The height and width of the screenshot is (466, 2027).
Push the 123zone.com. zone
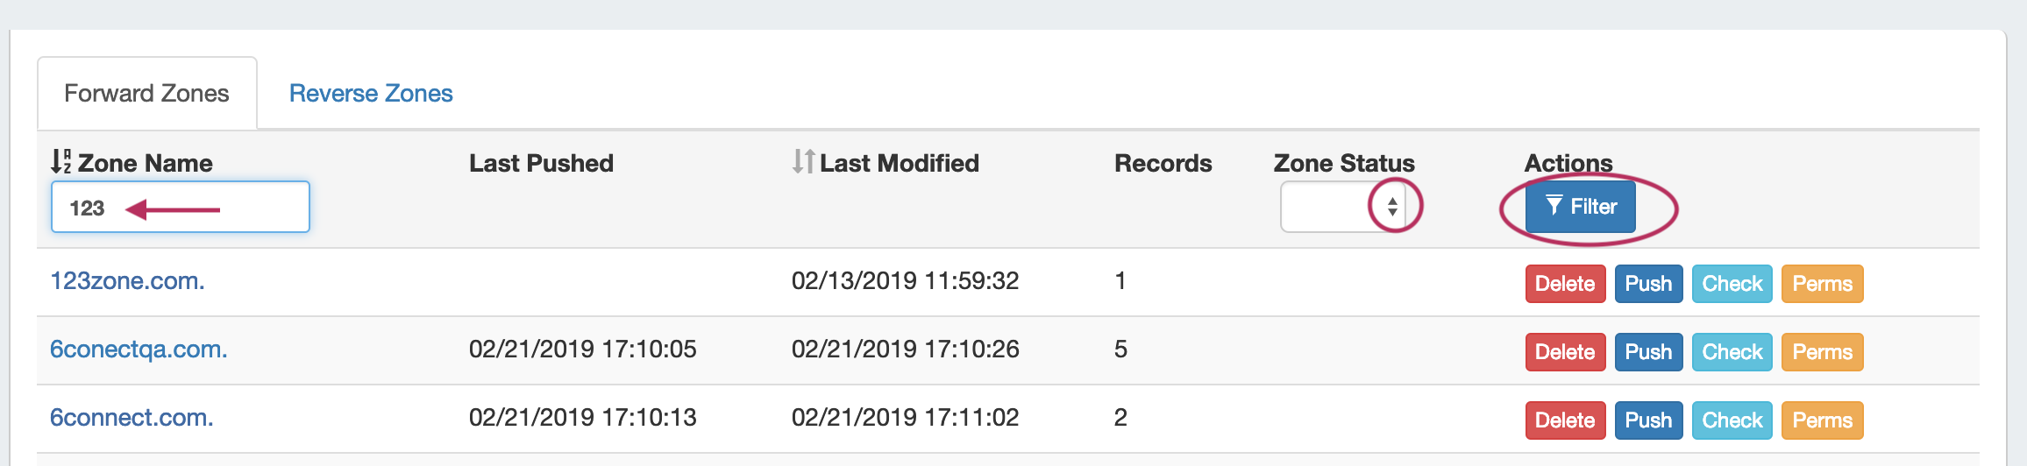[1648, 284]
